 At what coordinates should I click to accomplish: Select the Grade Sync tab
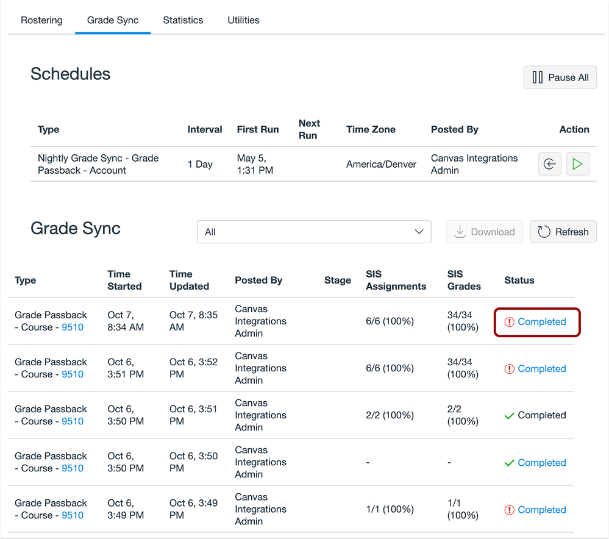pyautogui.click(x=113, y=20)
